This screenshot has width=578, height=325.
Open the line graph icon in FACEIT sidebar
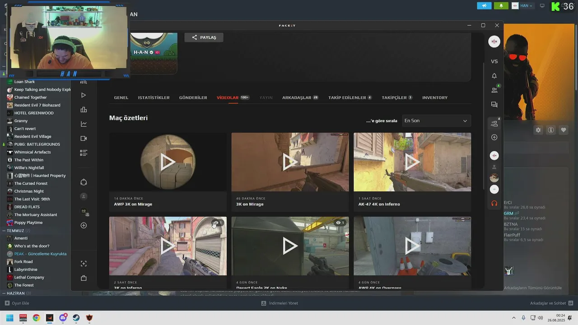(84, 124)
